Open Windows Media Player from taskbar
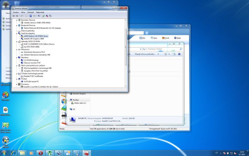 coord(31,153)
